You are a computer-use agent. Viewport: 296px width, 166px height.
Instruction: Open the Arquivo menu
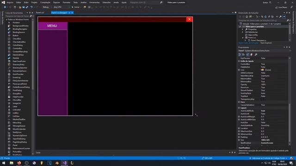pyautogui.click(x=10, y=2)
